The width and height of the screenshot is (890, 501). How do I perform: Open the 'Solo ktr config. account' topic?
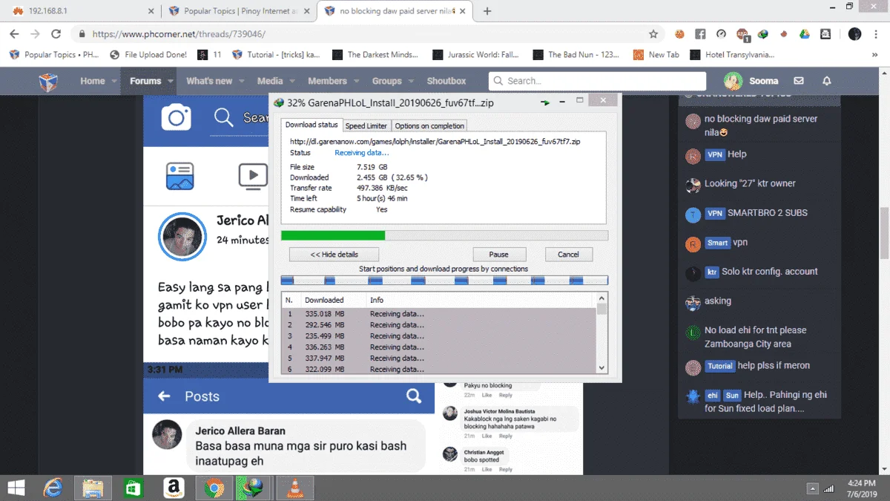[x=770, y=272]
